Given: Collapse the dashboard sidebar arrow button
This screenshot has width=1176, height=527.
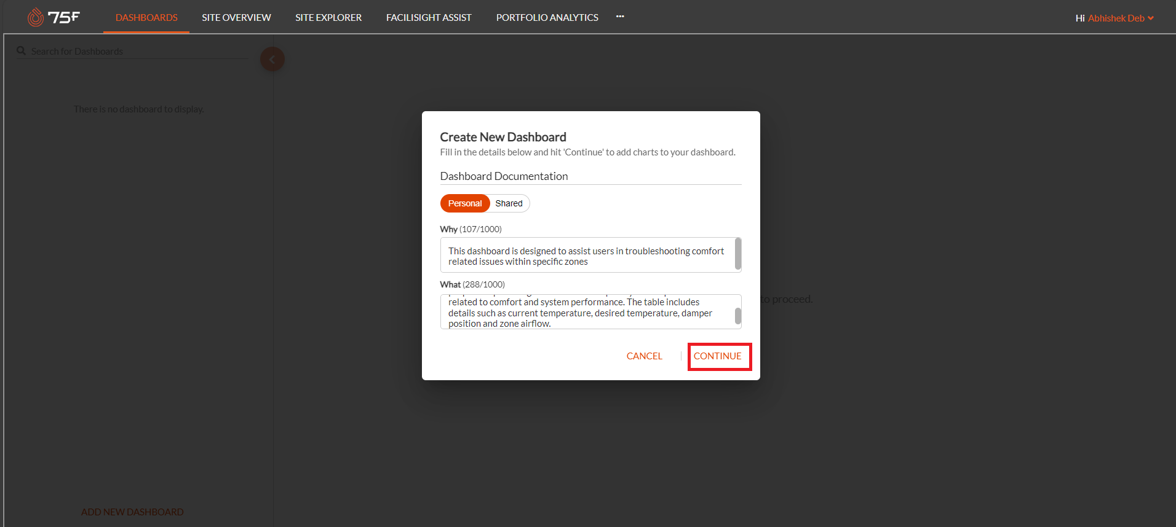Looking at the screenshot, I should (x=272, y=59).
